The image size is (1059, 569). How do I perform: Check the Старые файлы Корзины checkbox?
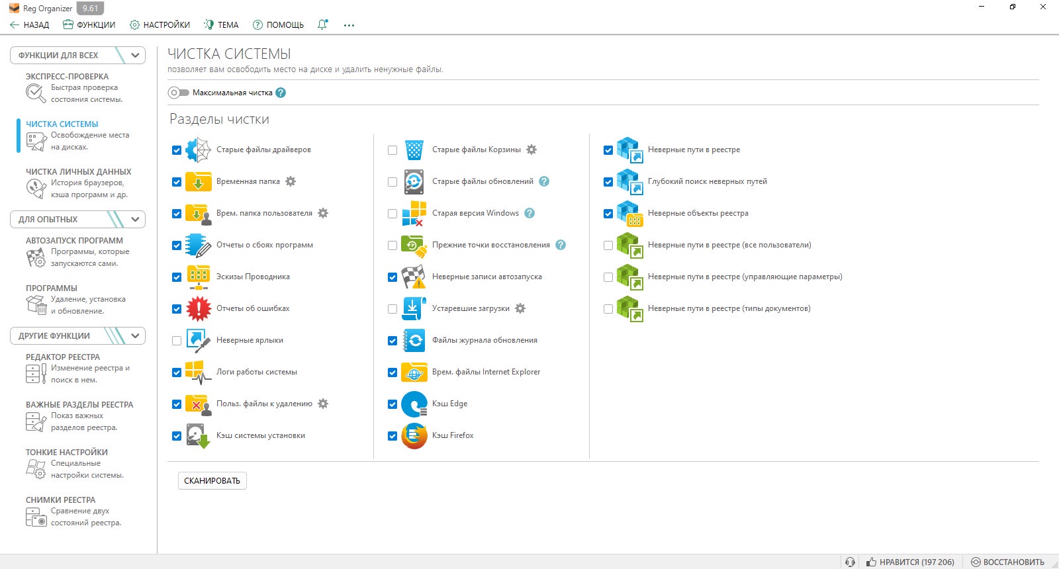coord(392,150)
